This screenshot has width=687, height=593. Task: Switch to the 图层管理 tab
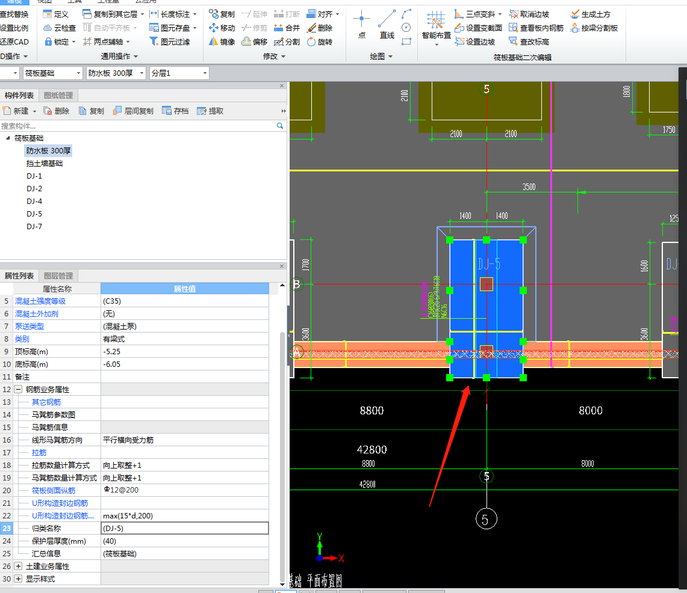pyautogui.click(x=58, y=275)
